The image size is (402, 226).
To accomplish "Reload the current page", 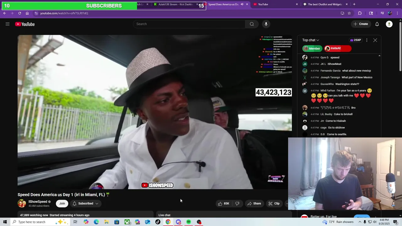I will coord(19,13).
